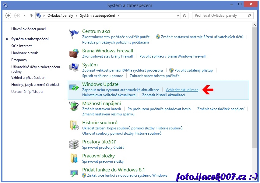Click the Systém computer icon

[x=74, y=67]
